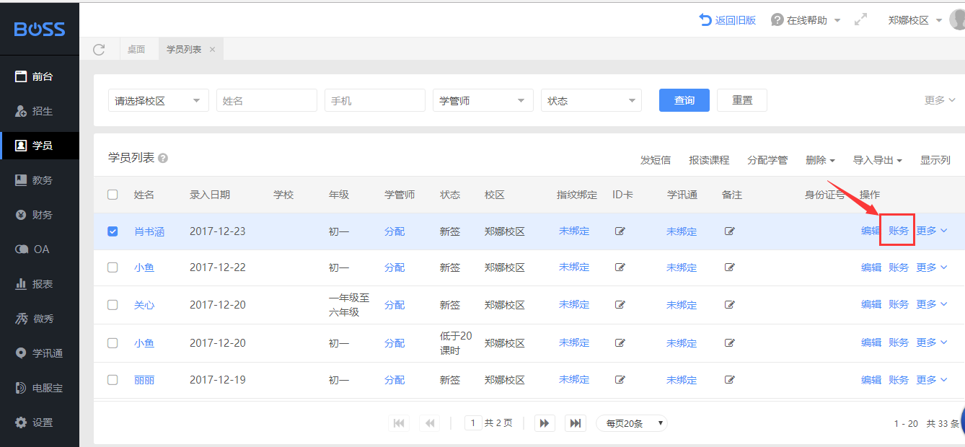
Task: Open the 状态 filter dropdown
Action: pos(591,101)
